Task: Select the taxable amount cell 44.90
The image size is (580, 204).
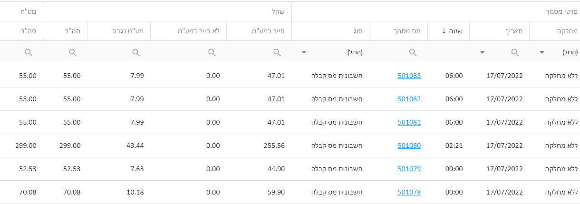Action: pos(276,169)
